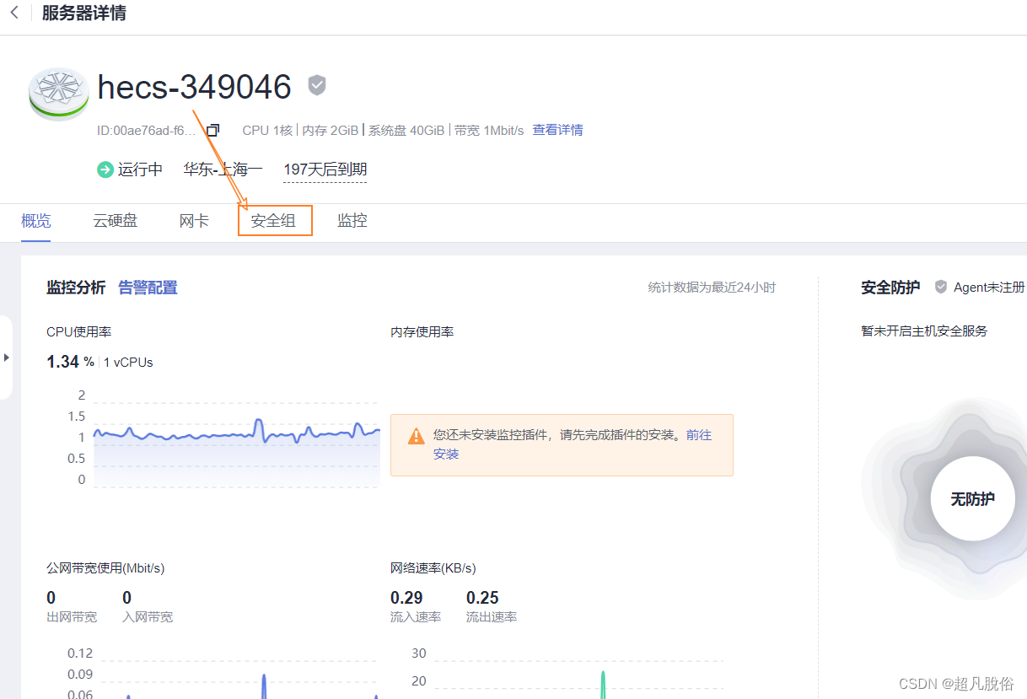The image size is (1027, 699).
Task: Click the 无防护 protection circle
Action: click(974, 498)
